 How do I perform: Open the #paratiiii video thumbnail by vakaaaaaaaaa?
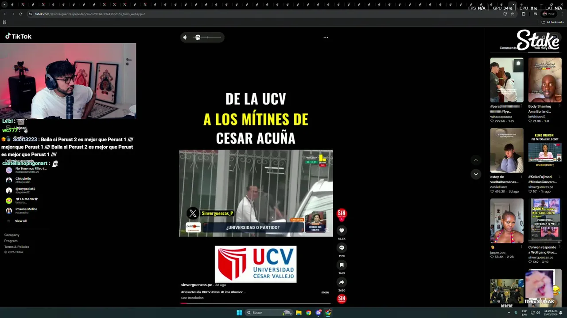(x=507, y=80)
